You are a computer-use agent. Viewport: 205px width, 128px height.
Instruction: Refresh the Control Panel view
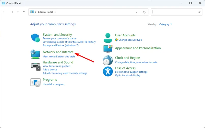click(x=144, y=12)
